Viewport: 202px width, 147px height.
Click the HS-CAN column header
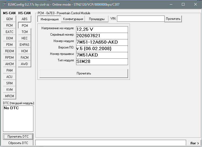[24, 13]
